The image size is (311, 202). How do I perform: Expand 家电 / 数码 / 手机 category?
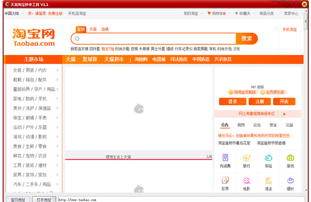coord(57,99)
